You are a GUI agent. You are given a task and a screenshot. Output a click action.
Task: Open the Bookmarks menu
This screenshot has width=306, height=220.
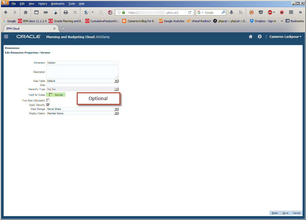[58, 4]
